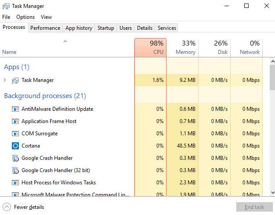
Task: Click the Fewer details link
Action: click(x=29, y=207)
